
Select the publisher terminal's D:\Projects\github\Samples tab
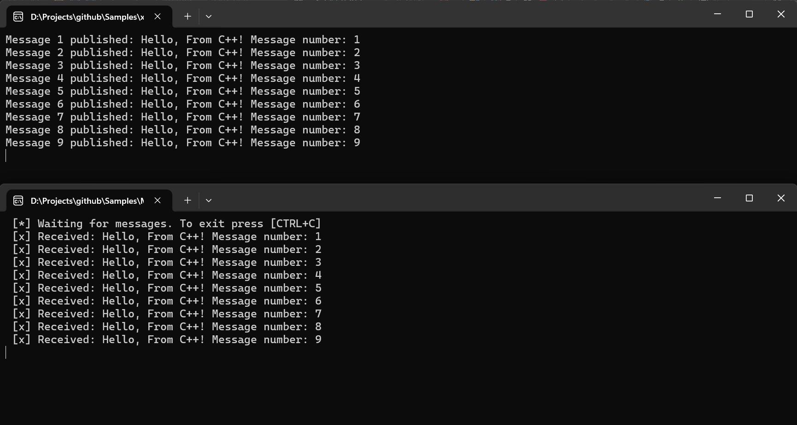[x=87, y=17]
